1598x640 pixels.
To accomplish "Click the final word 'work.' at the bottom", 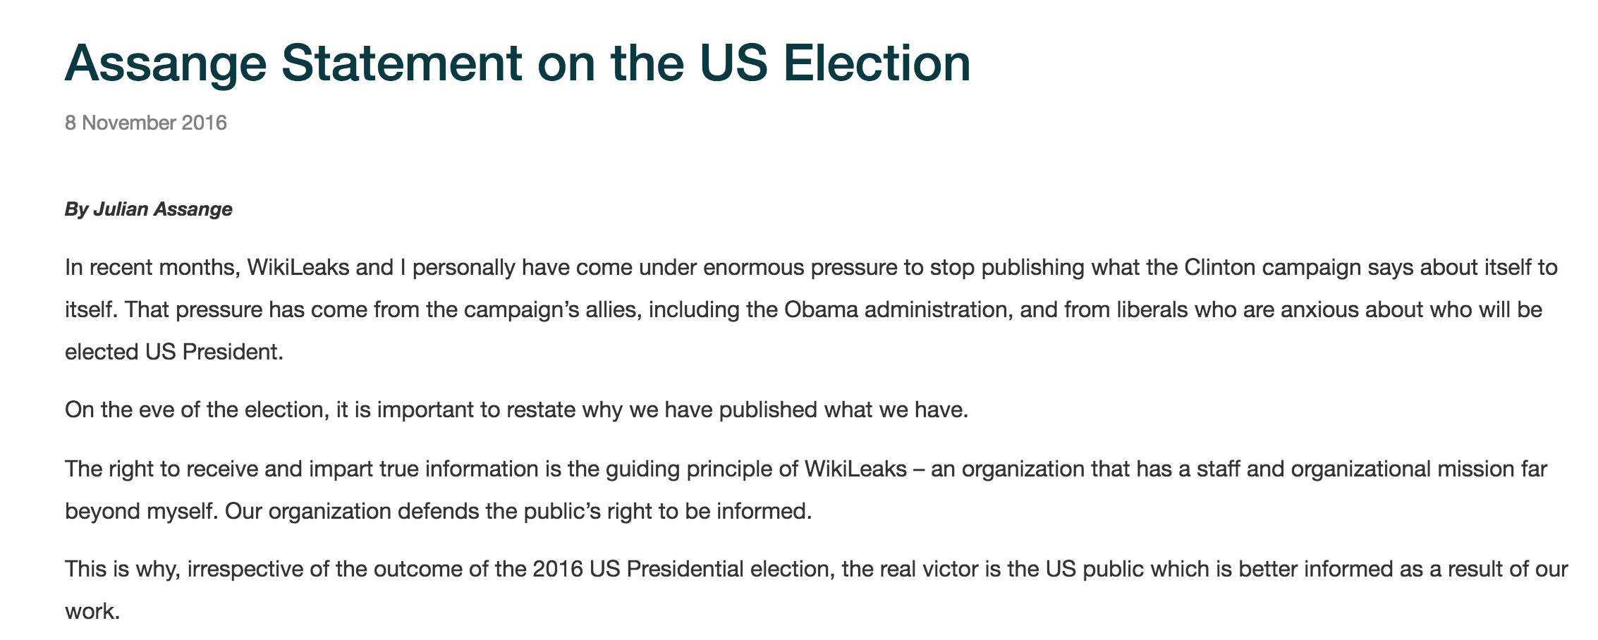I will [x=93, y=611].
